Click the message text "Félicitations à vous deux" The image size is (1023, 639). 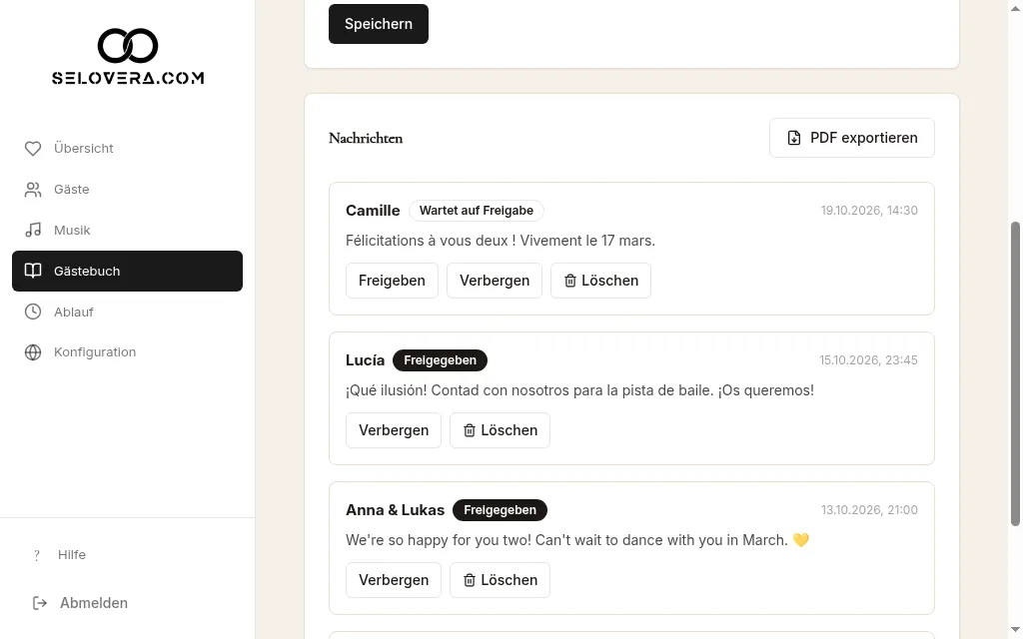pos(426,241)
